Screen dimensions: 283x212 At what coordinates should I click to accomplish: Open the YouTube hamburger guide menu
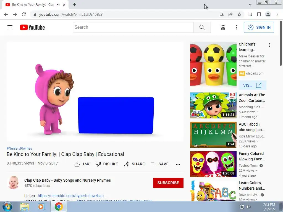tap(10, 27)
